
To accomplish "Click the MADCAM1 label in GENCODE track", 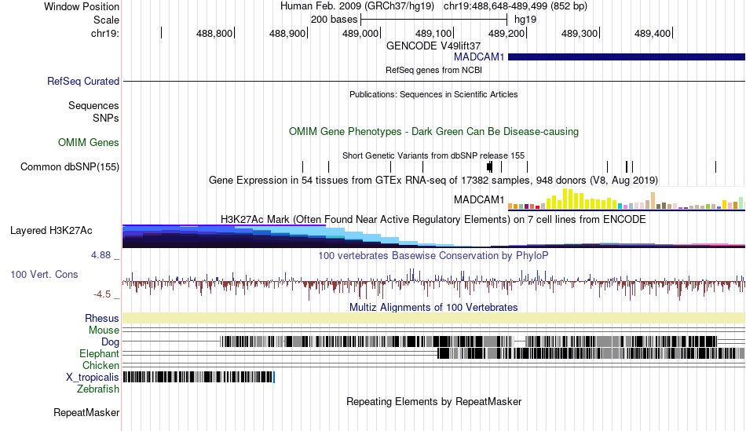I will coord(479,57).
